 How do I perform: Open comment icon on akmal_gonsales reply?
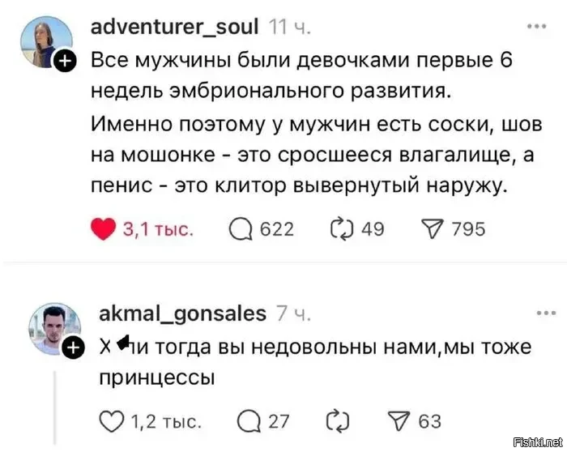pos(246,421)
